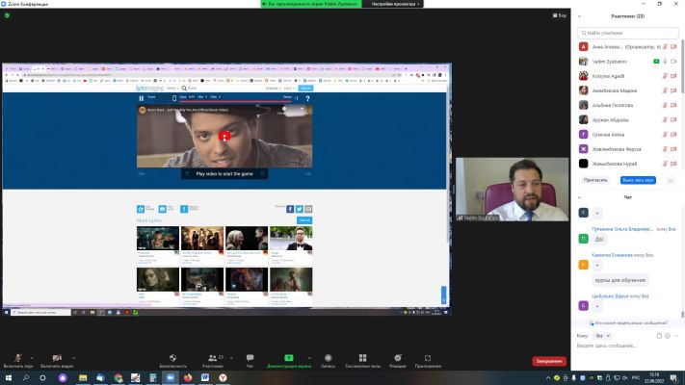Collapse the Чат panel header
Image resolution: width=685 pixels, height=385 pixels.
(x=580, y=197)
